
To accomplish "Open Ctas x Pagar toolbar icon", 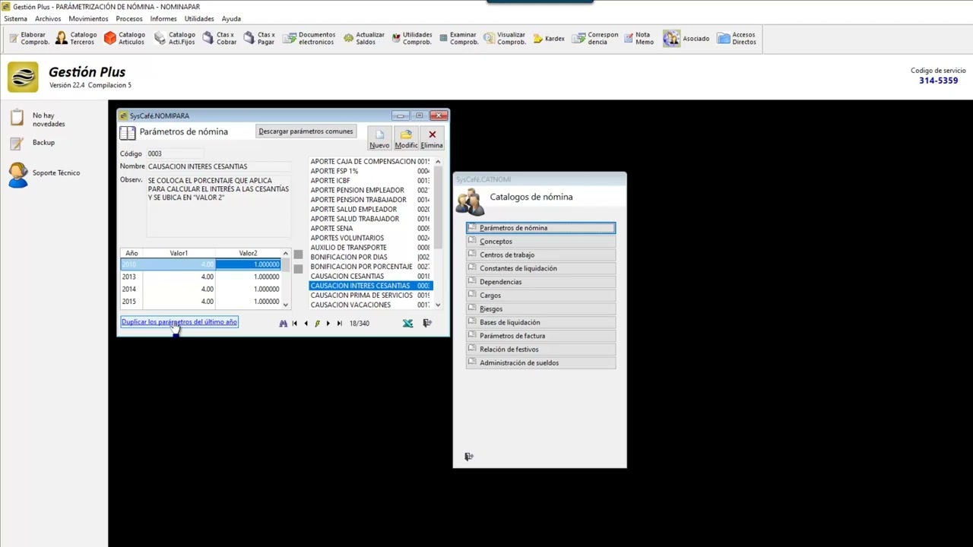I will 259,38.
